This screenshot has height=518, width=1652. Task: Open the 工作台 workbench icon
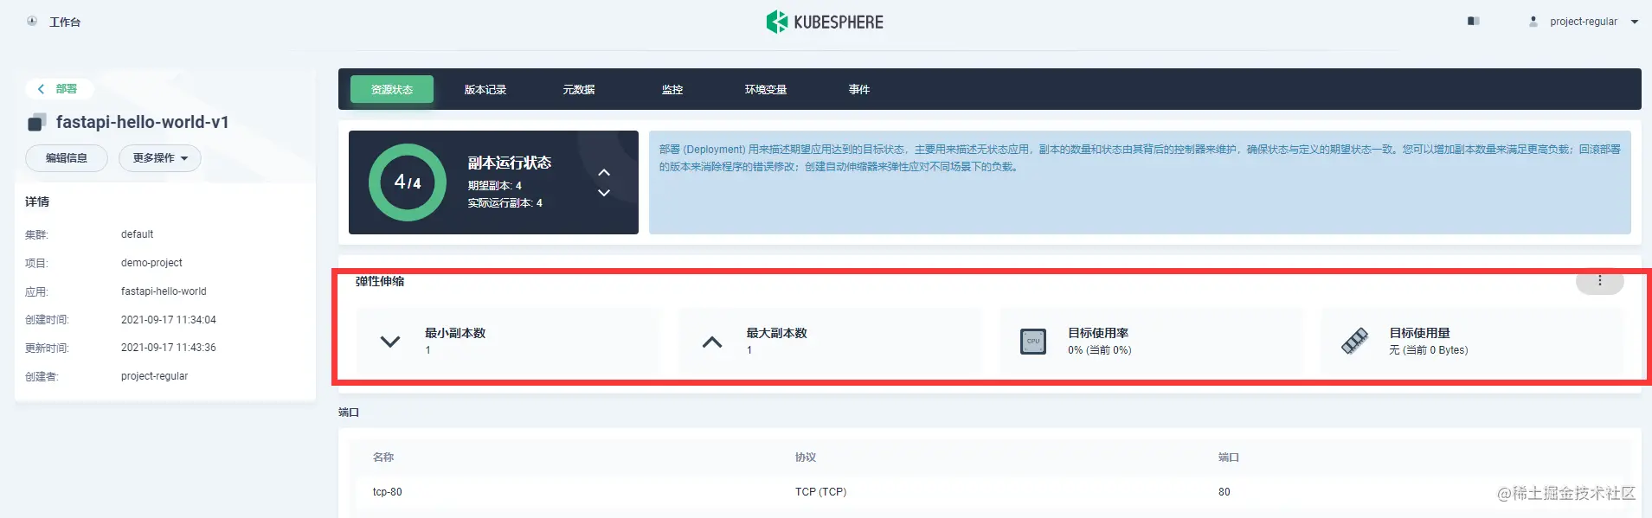tap(32, 22)
